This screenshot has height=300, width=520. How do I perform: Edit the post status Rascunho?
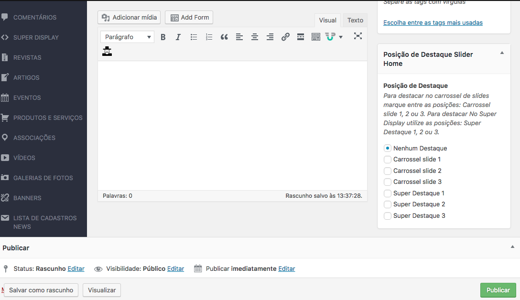pos(76,268)
